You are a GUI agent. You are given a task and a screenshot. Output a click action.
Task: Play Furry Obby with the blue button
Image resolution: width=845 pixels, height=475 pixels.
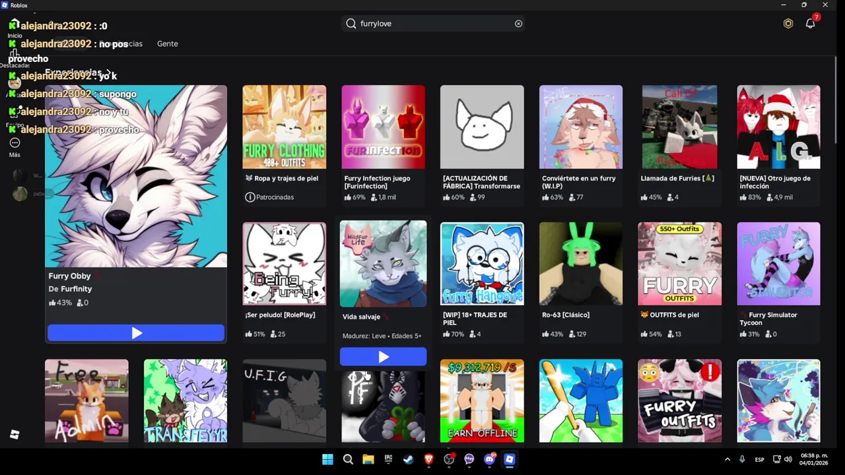point(136,333)
